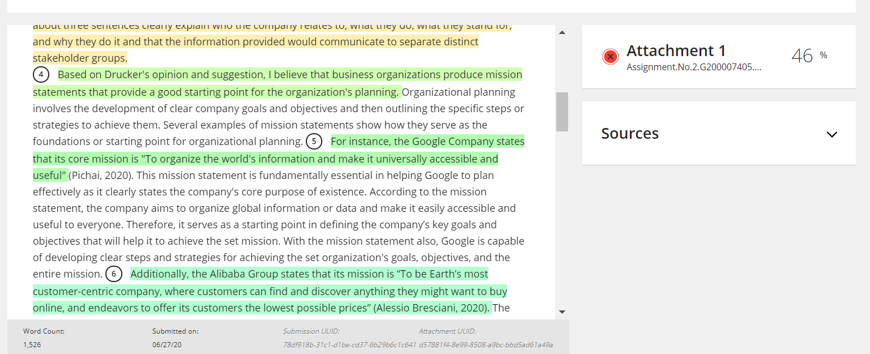870x354 pixels.
Task: Click the document scrollbar thumb
Action: [562, 112]
